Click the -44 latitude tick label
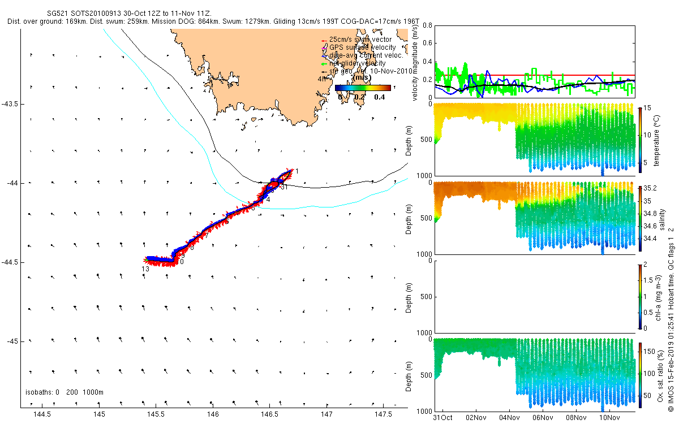This screenshot has height=424, width=679. (x=12, y=183)
